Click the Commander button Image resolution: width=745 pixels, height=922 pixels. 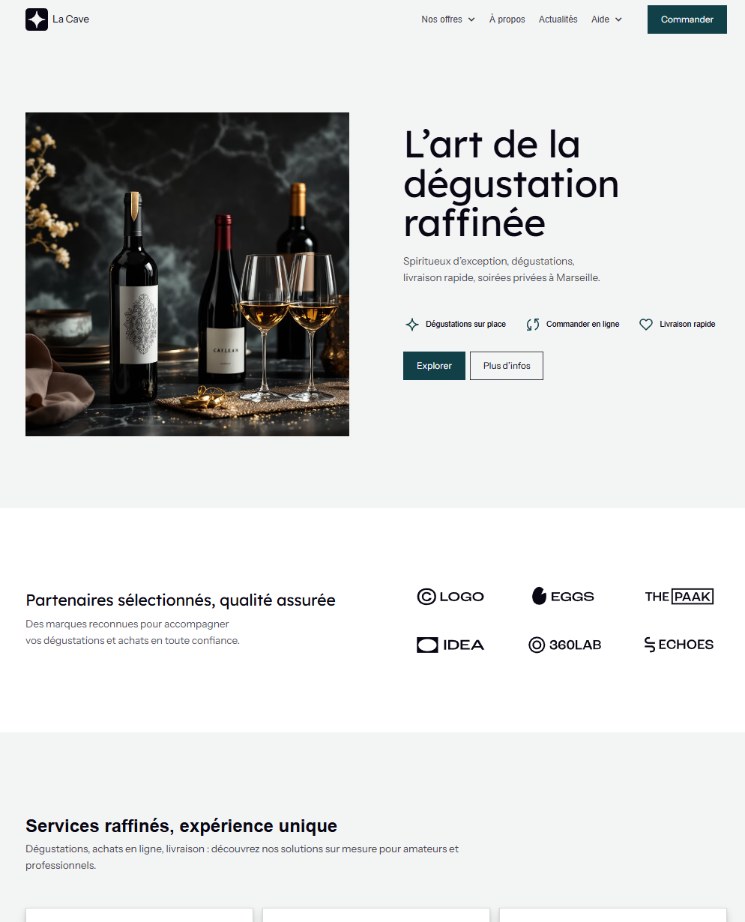click(x=687, y=19)
